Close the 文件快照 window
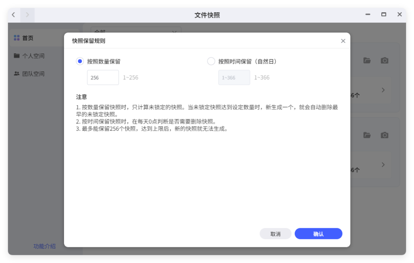414x263 pixels. coord(399,15)
